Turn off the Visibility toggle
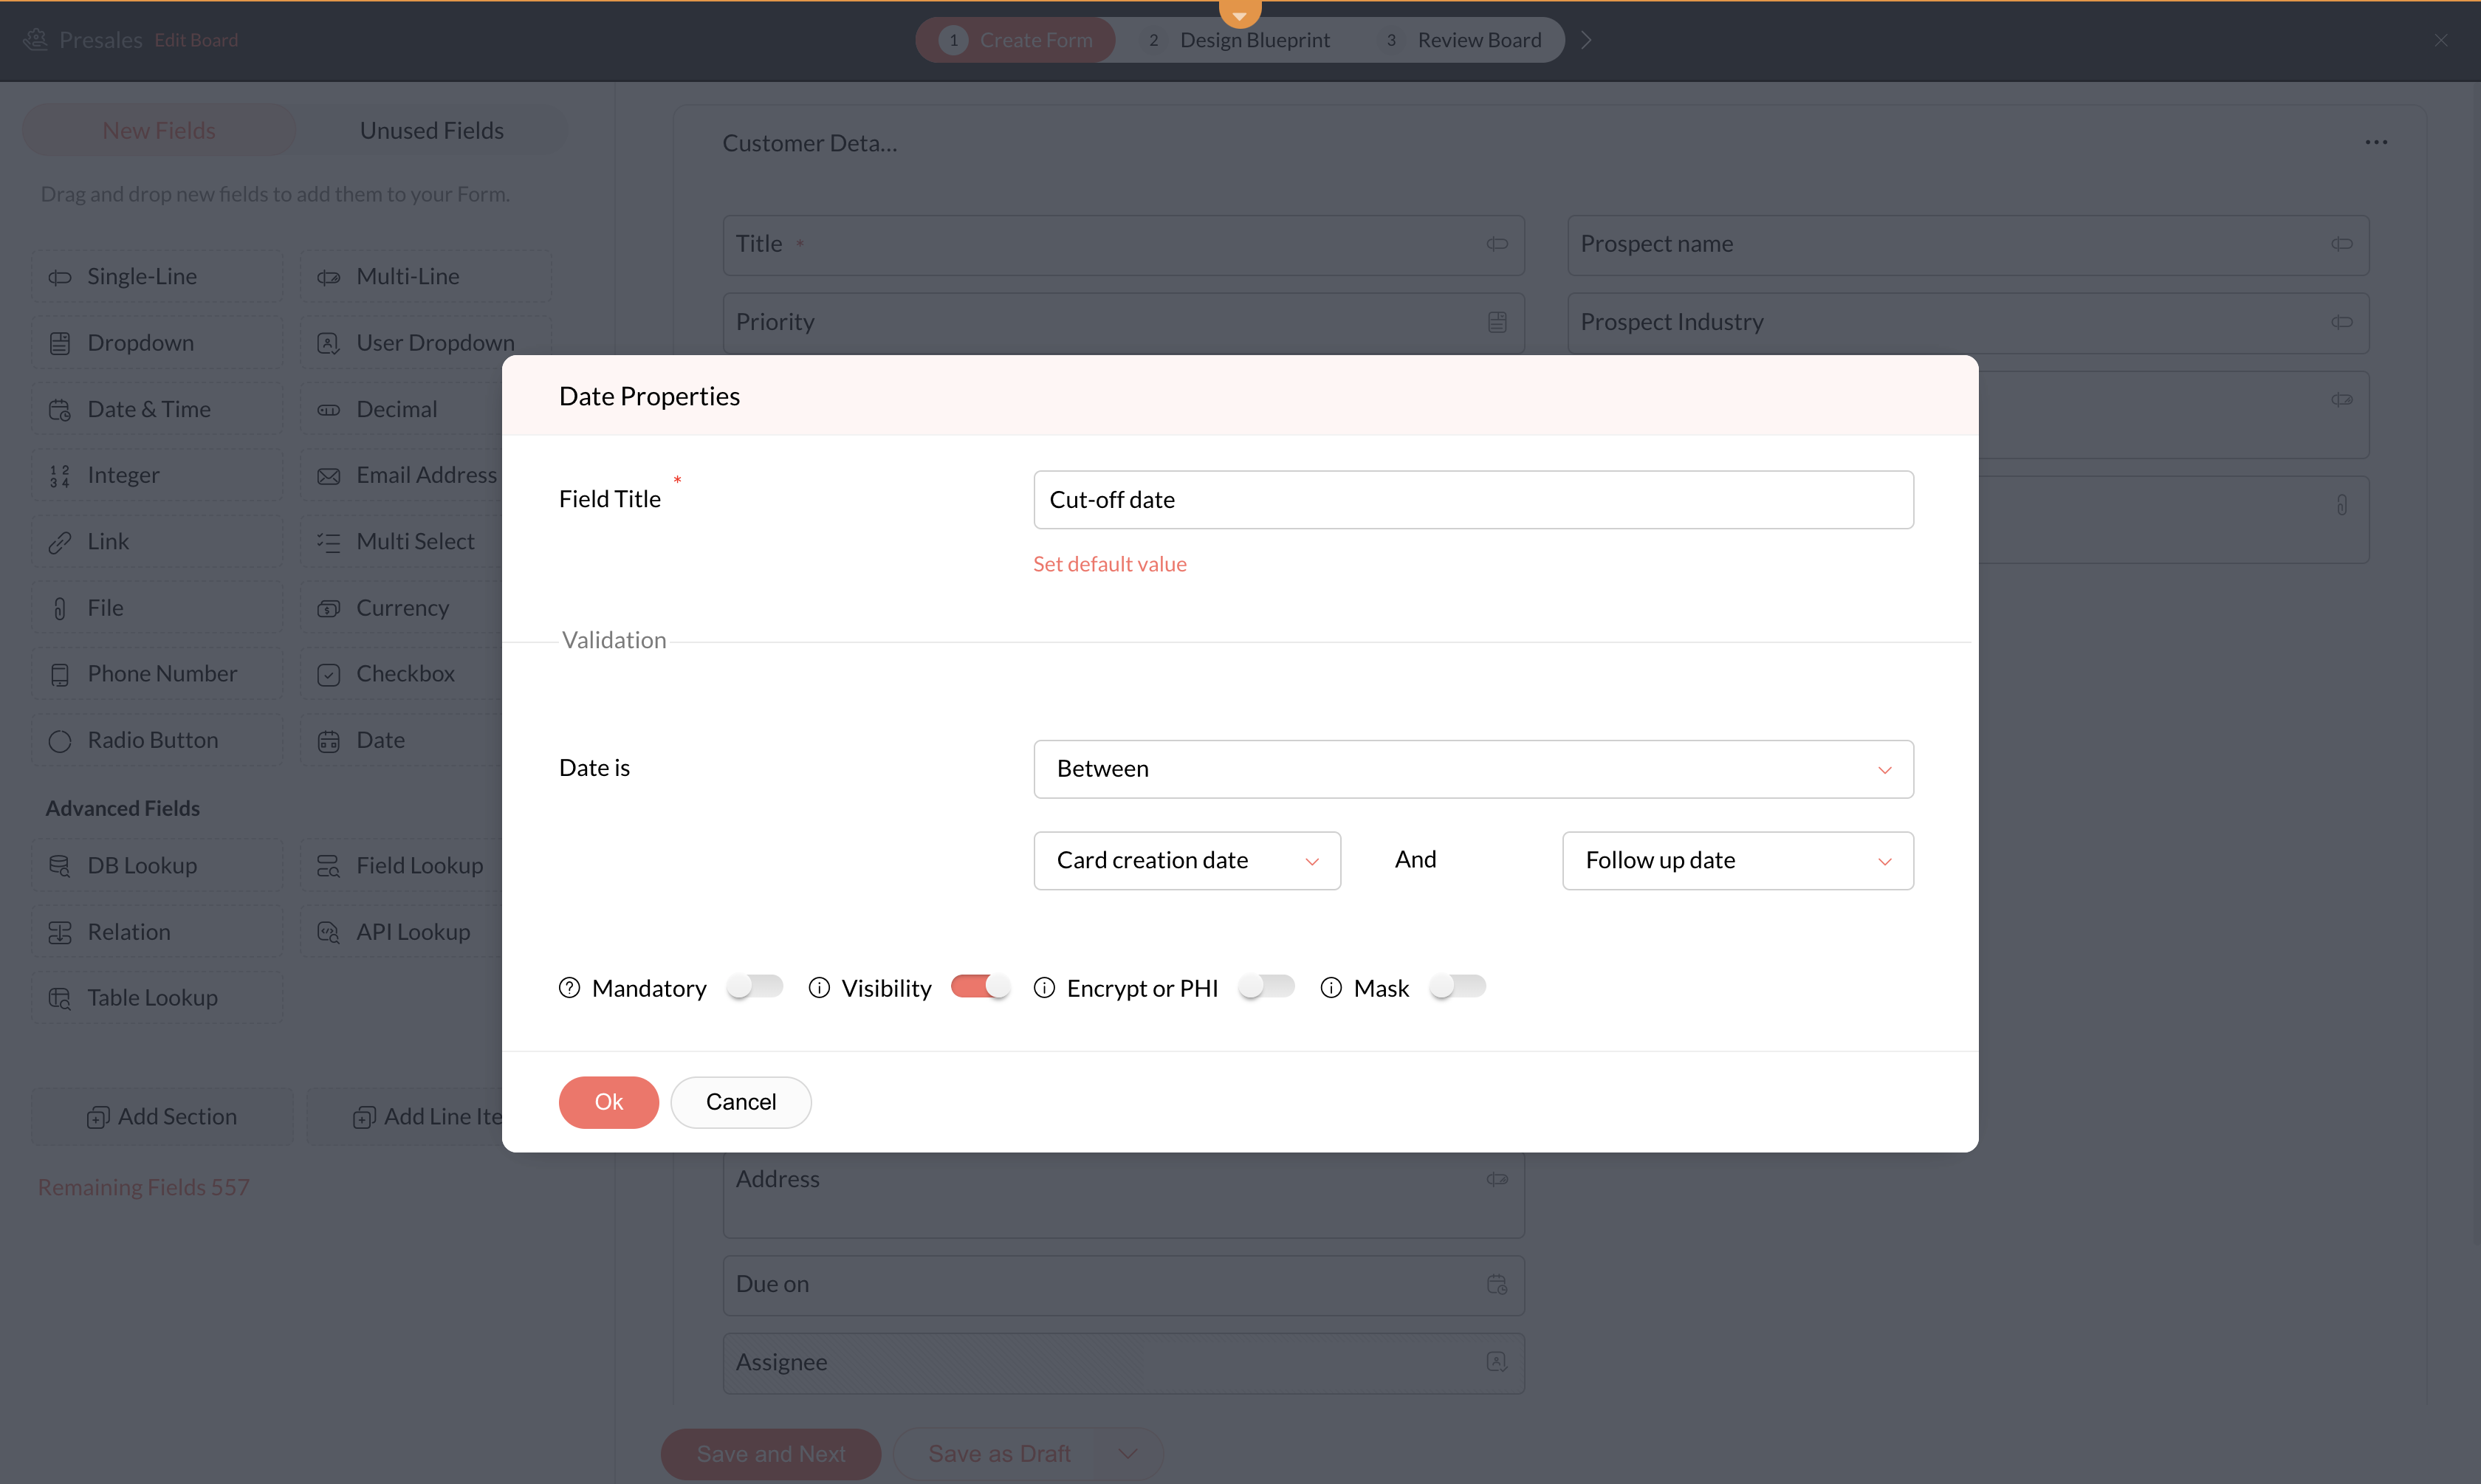Viewport: 2481px width, 1484px height. click(x=980, y=987)
